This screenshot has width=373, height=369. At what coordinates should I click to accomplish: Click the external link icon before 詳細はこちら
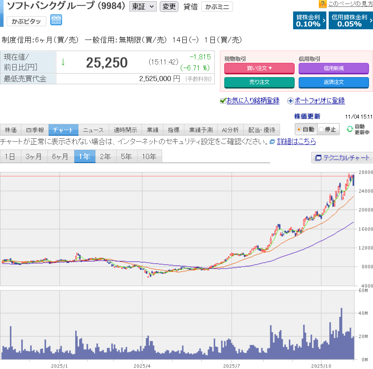coord(272,142)
